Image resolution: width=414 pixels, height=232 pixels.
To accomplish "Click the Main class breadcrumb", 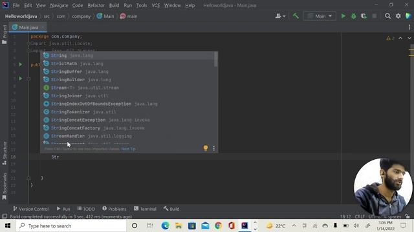I will (x=105, y=16).
